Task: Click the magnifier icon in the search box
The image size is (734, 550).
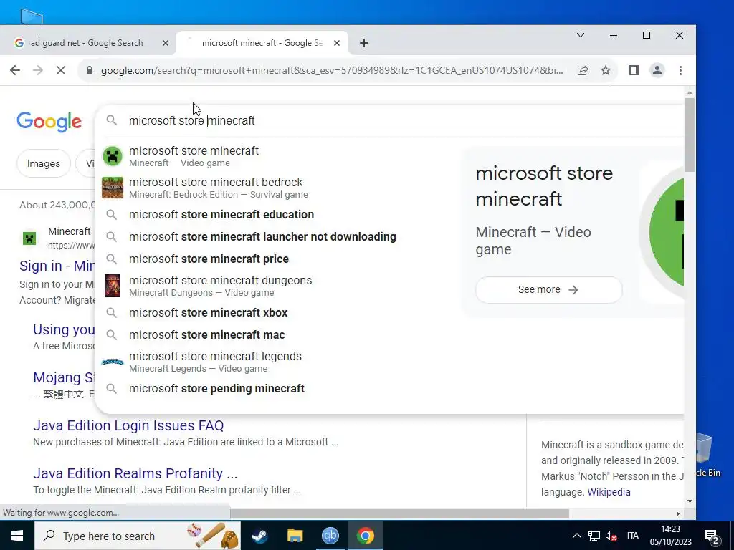Action: coord(111,120)
